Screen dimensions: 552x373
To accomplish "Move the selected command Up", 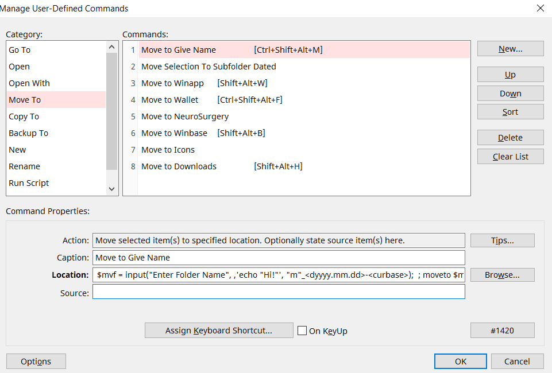I will 509,74.
